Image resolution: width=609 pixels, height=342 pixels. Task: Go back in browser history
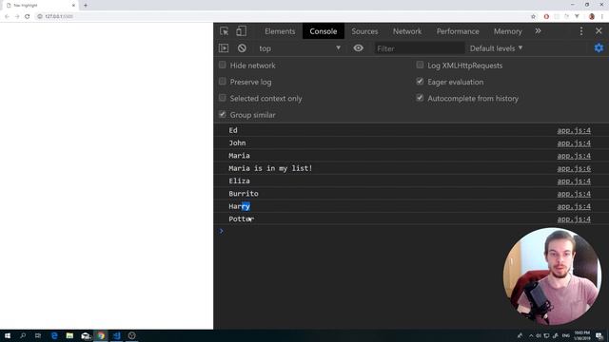(x=7, y=16)
